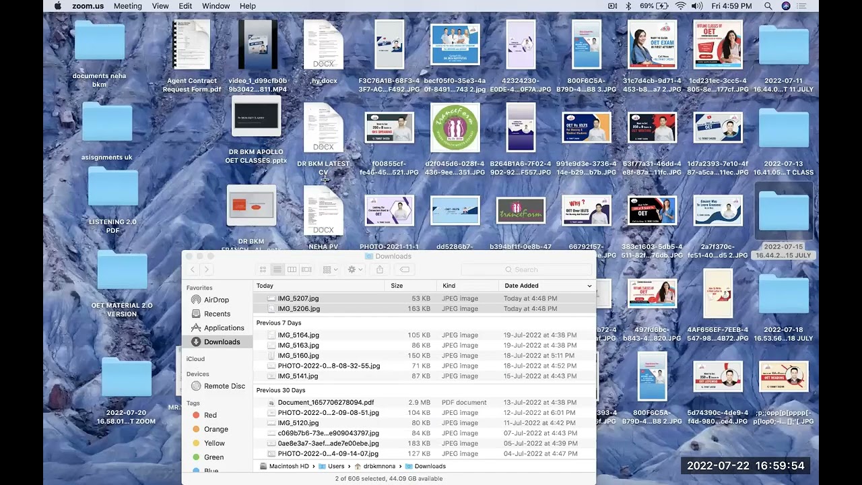Select Downloads in the Finder sidebar

point(218,342)
